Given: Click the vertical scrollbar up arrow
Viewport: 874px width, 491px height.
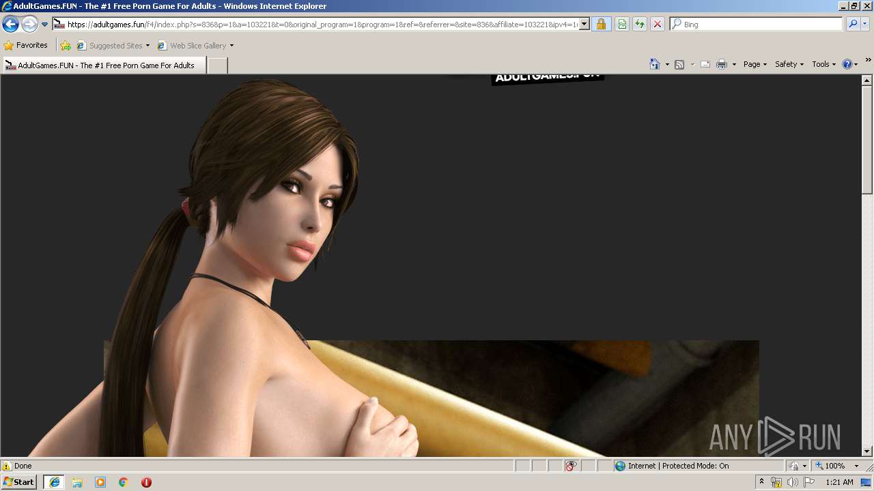Looking at the screenshot, I should pyautogui.click(x=867, y=80).
